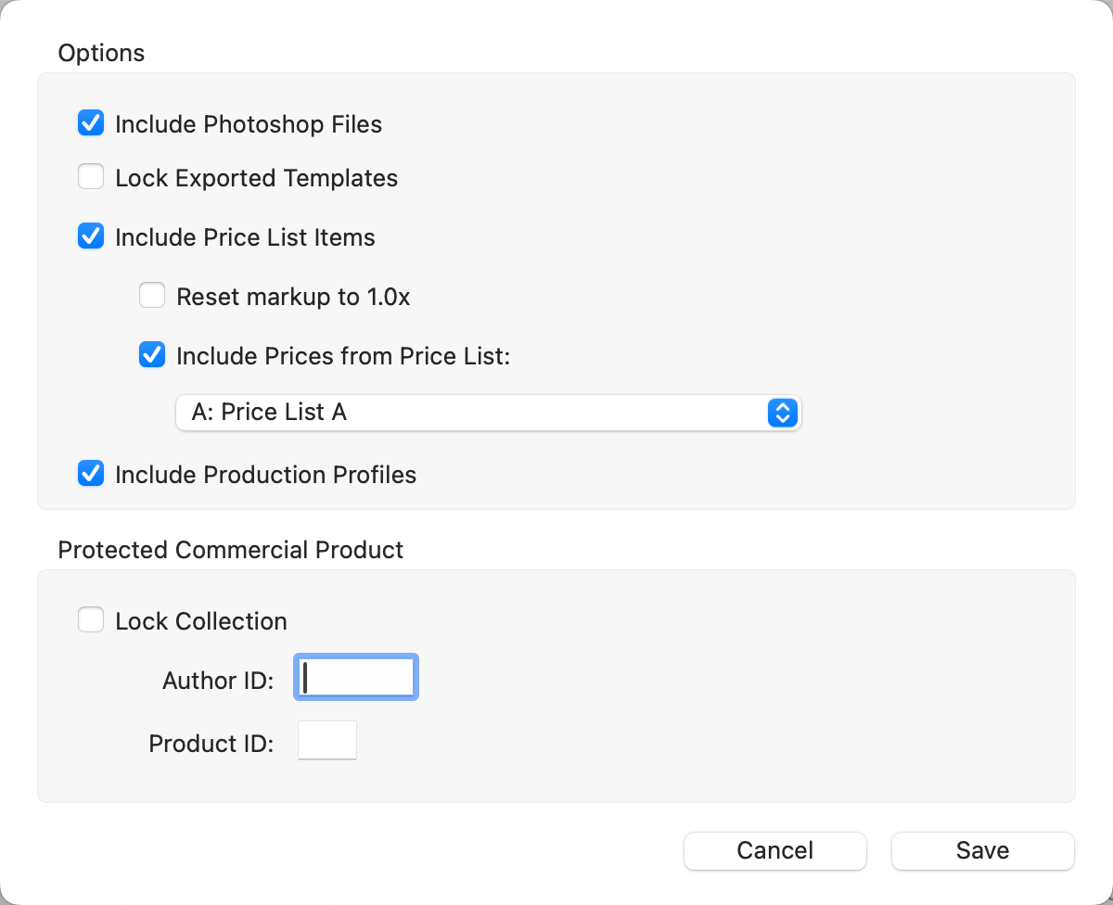Toggle the Include Price List Items checkbox

(91, 236)
